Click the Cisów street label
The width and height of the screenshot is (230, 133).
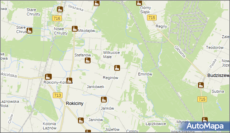[x=10, y=119]
